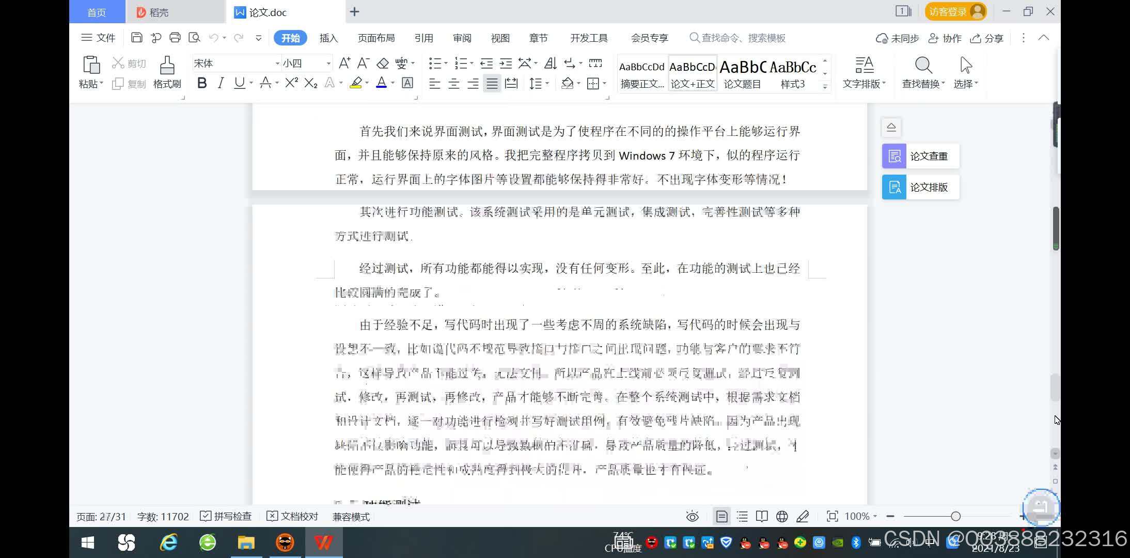The height and width of the screenshot is (558, 1130).
Task: Toggle underline formatting
Action: click(239, 83)
